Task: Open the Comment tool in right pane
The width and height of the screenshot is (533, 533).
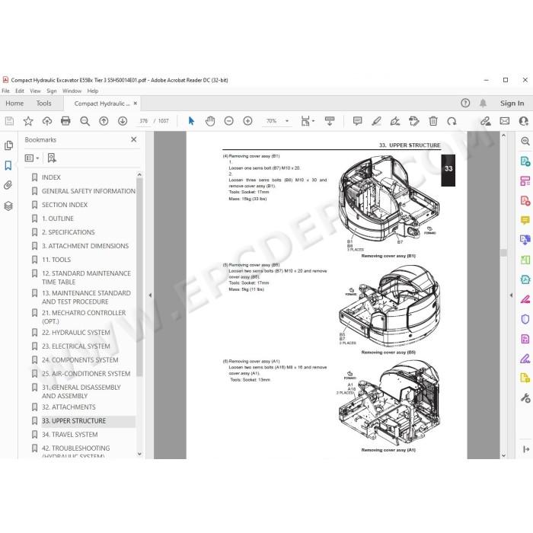Action: (525, 220)
